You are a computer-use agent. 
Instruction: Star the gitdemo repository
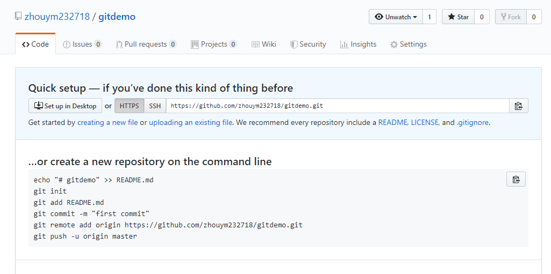(458, 17)
